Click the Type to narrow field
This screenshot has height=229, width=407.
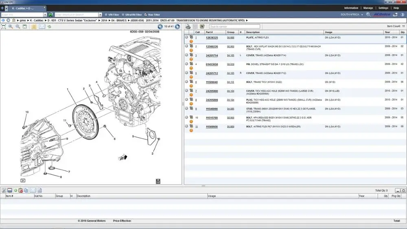click(234, 26)
